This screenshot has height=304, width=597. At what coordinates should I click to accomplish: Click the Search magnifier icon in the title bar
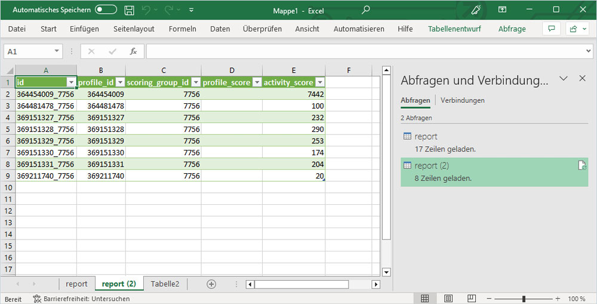365,10
